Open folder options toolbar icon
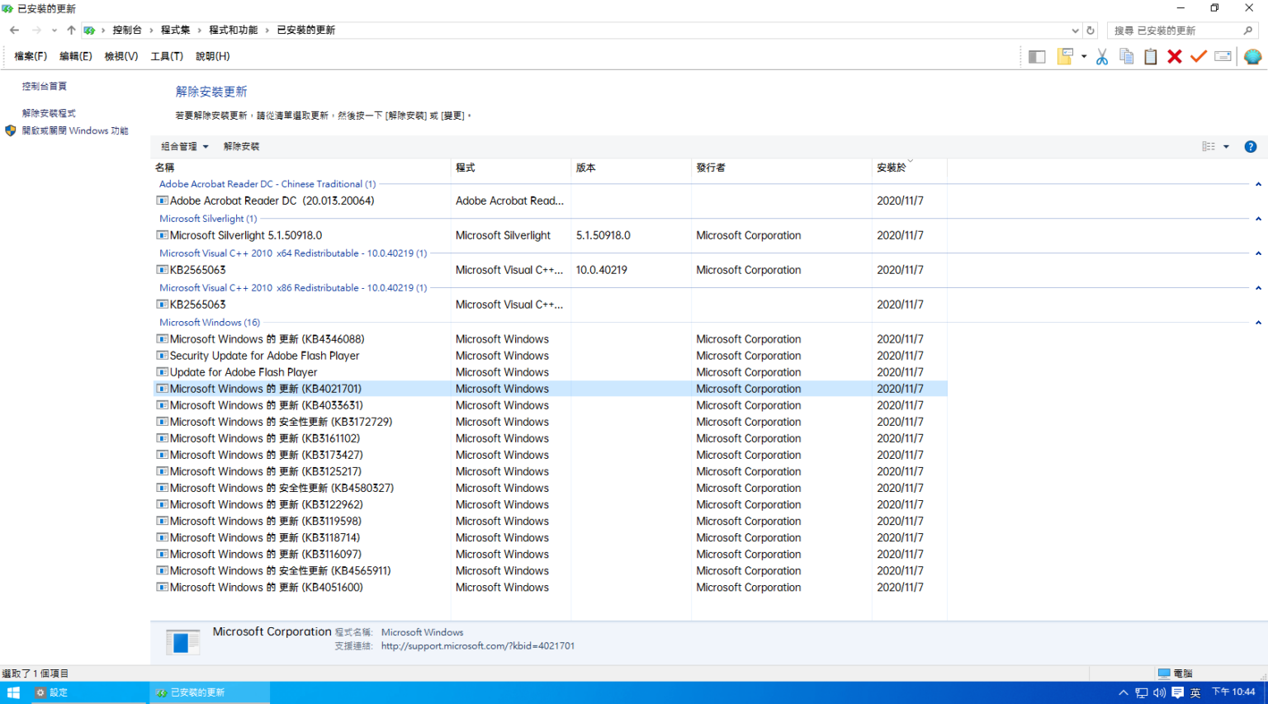Screen dimensions: 1268x704 pyautogui.click(x=1065, y=56)
